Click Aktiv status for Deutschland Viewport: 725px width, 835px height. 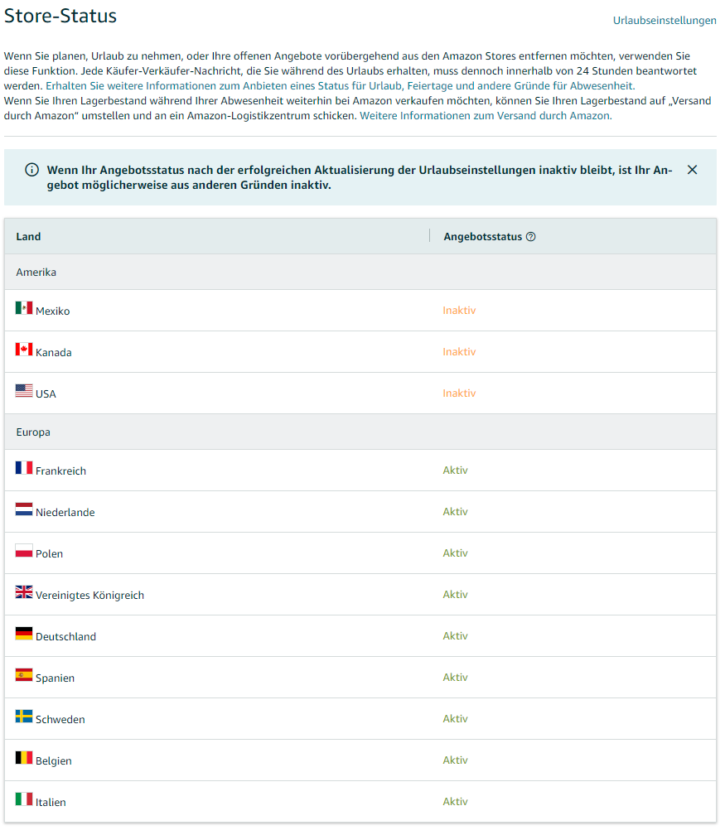456,636
